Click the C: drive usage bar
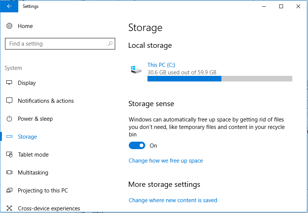Screen dimensions: 308x213 220,78
